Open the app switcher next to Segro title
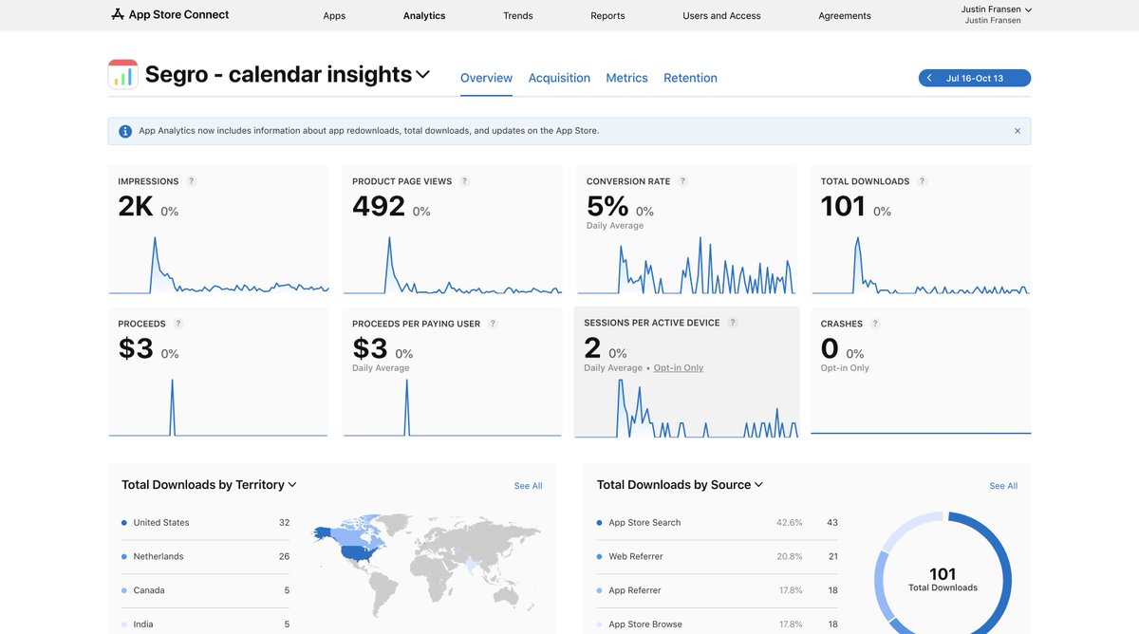This screenshot has width=1139, height=634. 423,73
